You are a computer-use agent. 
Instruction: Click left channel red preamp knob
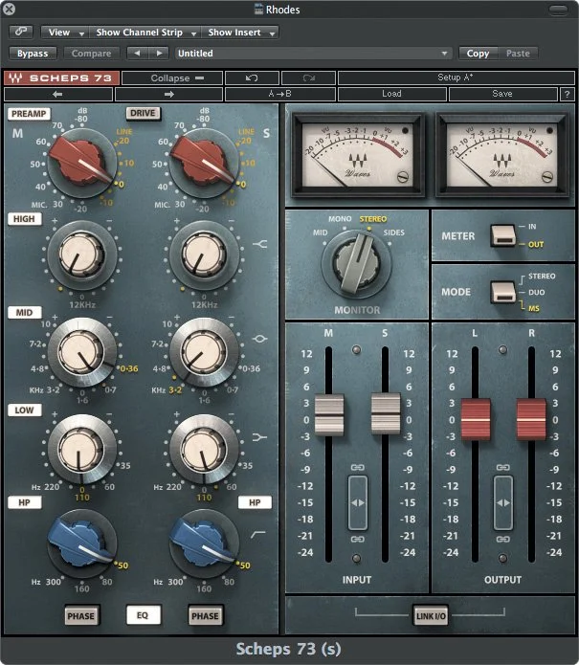(x=81, y=163)
